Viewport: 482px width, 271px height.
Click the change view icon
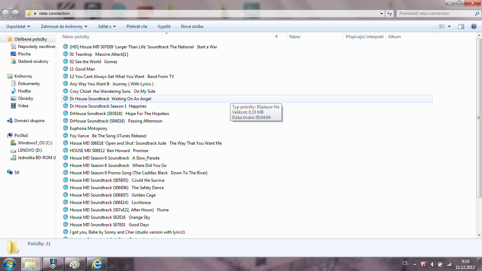tap(442, 26)
